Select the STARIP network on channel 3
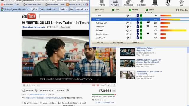The height and width of the screenshot is (106, 189). (140, 16)
